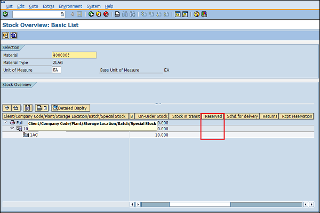Open the Environment menu
320x213 pixels.
(70, 6)
